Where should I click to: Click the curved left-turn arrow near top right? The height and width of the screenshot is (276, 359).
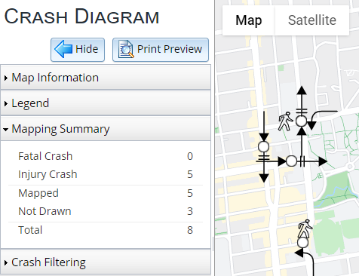coord(322,119)
